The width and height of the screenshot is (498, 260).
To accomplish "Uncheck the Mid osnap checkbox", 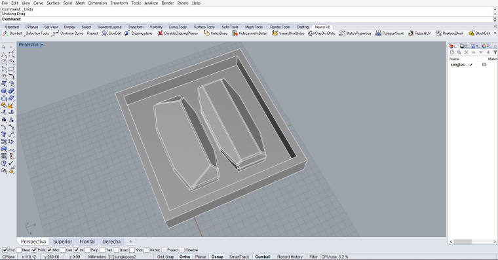I will point(49,250).
